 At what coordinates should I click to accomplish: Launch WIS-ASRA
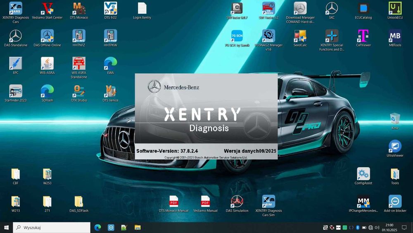tap(47, 64)
